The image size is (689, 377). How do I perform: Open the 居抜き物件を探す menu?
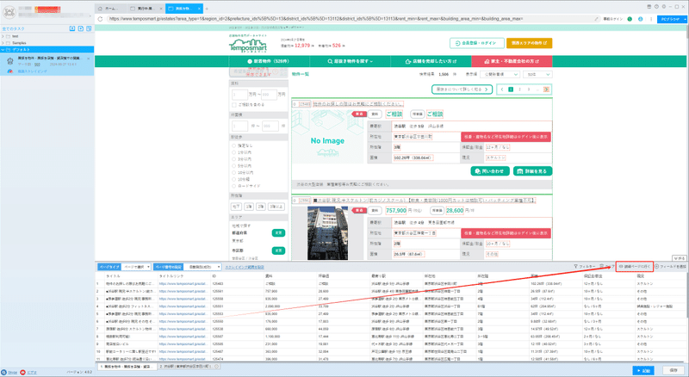tap(351, 61)
